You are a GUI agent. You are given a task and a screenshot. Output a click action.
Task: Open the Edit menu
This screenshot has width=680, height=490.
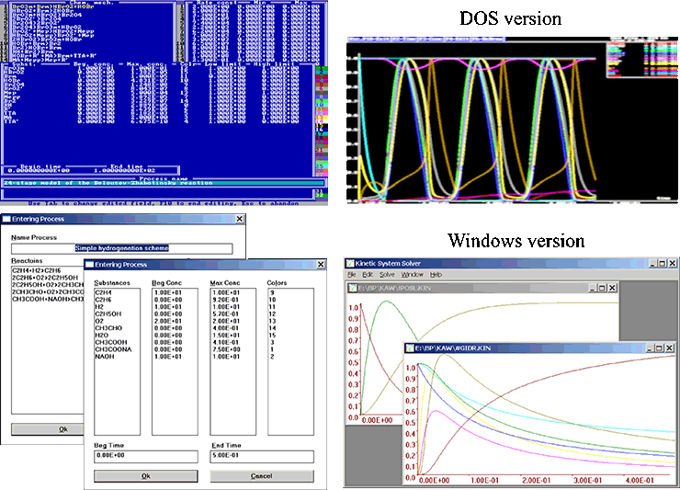click(x=366, y=275)
